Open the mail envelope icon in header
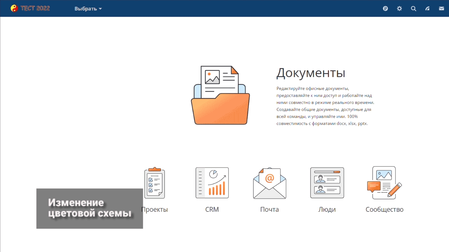The height and width of the screenshot is (252, 449). [442, 8]
